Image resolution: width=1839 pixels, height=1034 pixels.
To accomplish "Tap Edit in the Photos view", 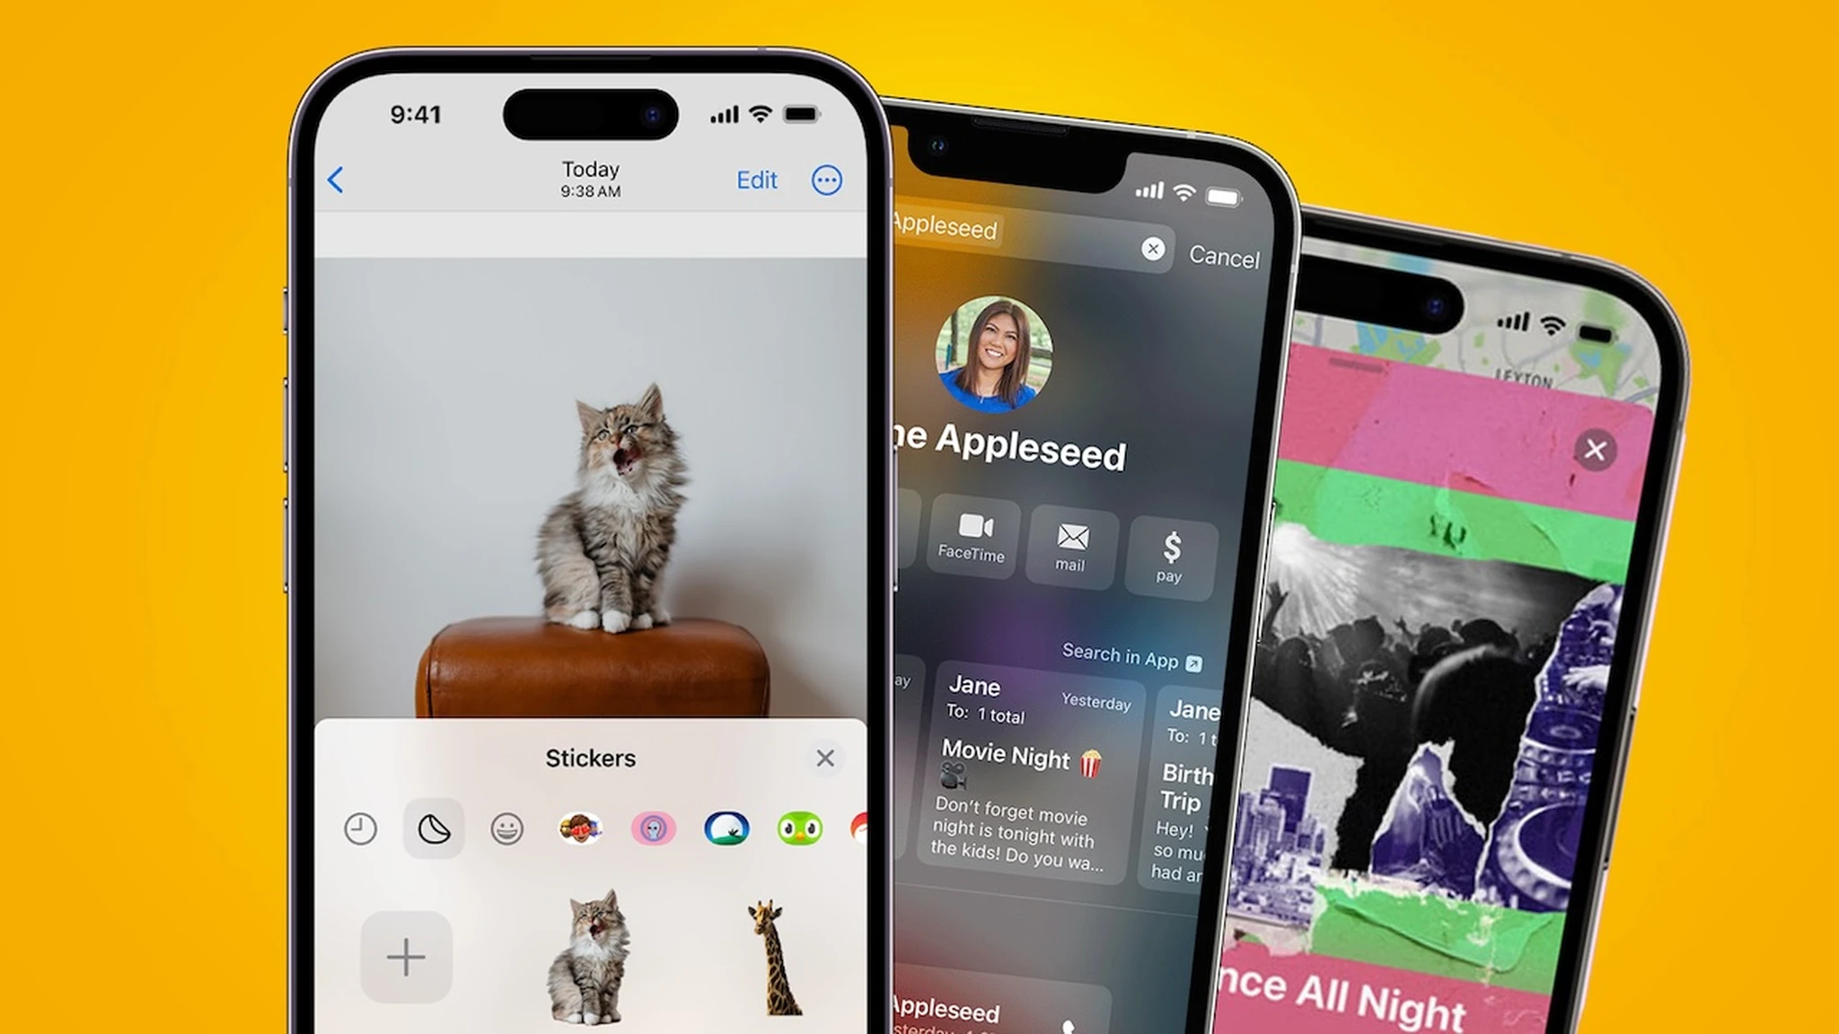I will tap(759, 180).
